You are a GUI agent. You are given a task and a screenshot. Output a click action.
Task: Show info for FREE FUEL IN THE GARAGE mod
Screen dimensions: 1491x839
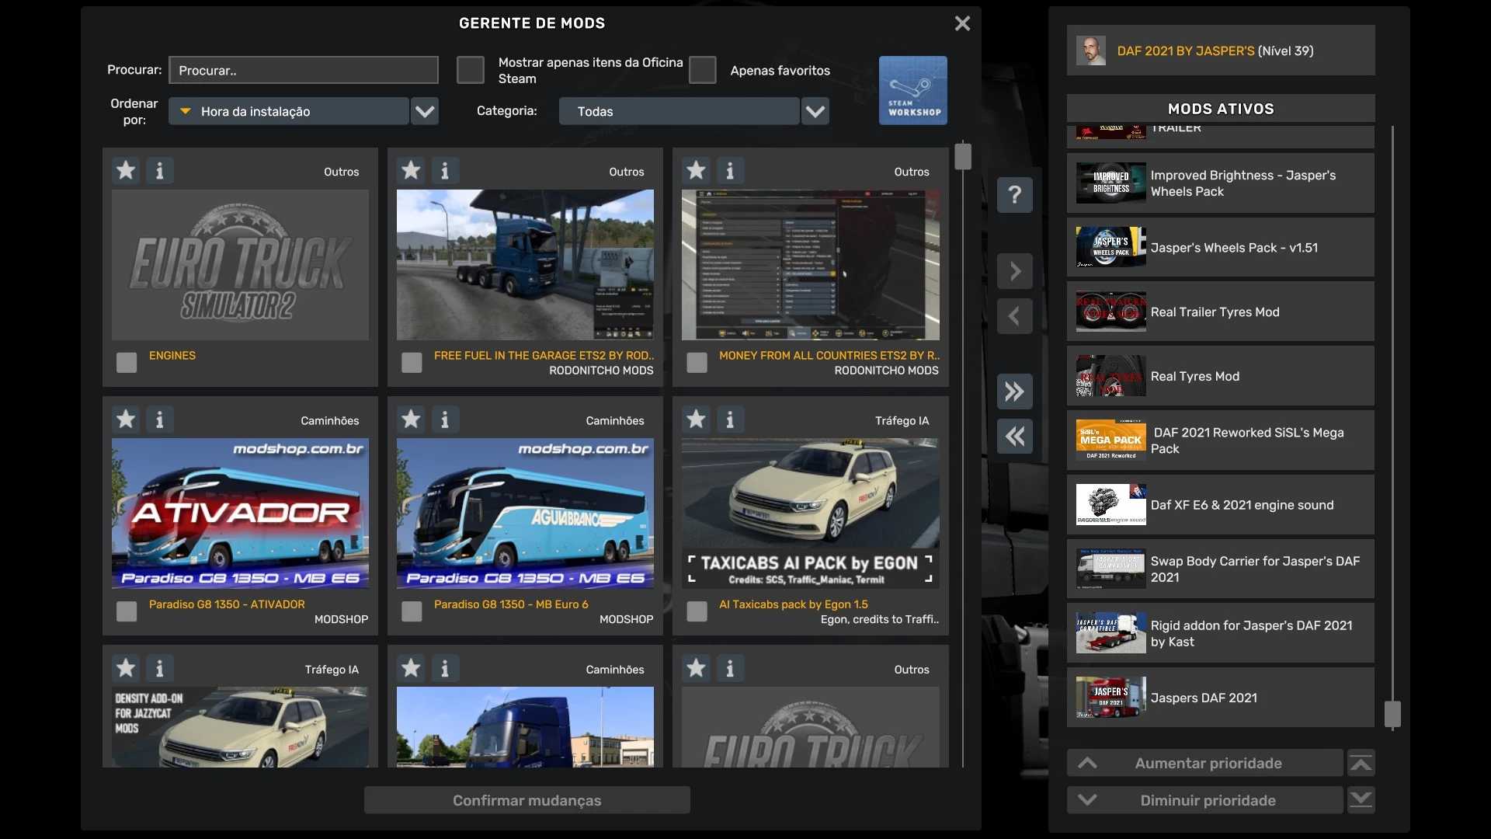(445, 170)
